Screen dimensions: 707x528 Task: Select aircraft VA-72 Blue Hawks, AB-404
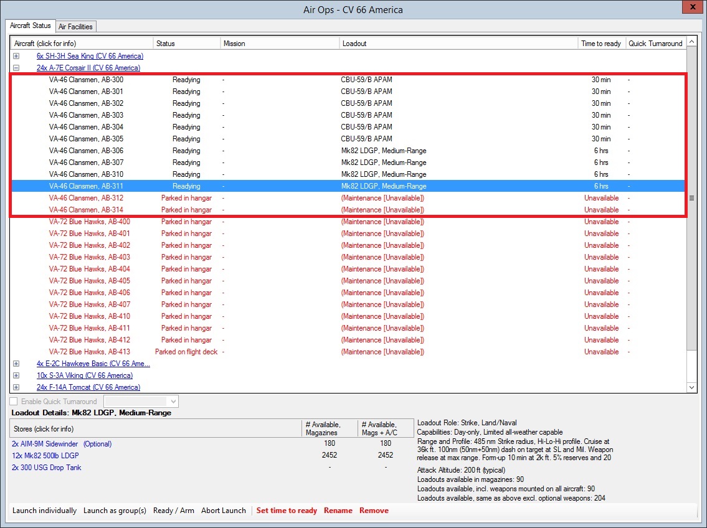[348, 269]
